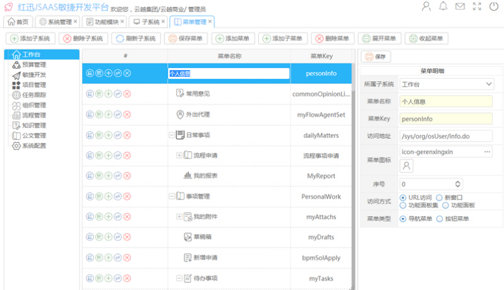
Task: Click 保存菜单 toolbar button
Action: pos(186,39)
